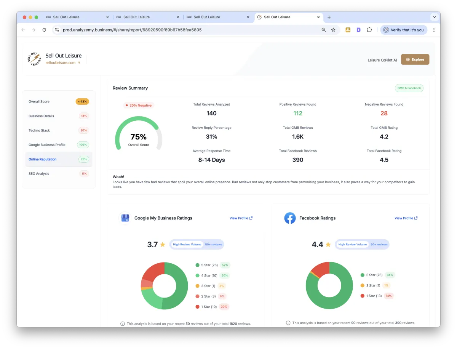Click 3 Star (1) Facebook legend entry

375,285
